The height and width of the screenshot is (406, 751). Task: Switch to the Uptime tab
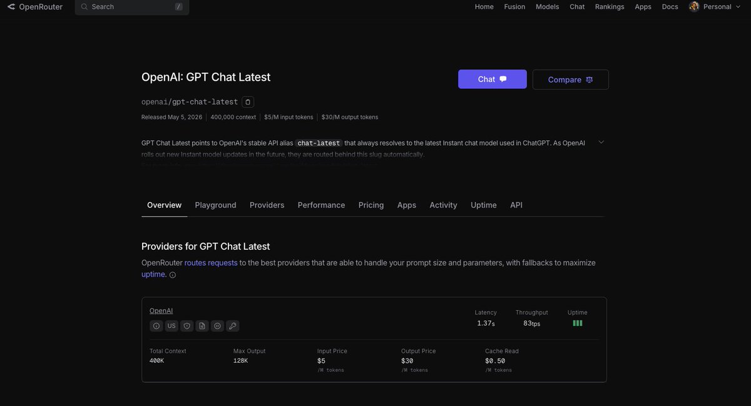click(484, 205)
